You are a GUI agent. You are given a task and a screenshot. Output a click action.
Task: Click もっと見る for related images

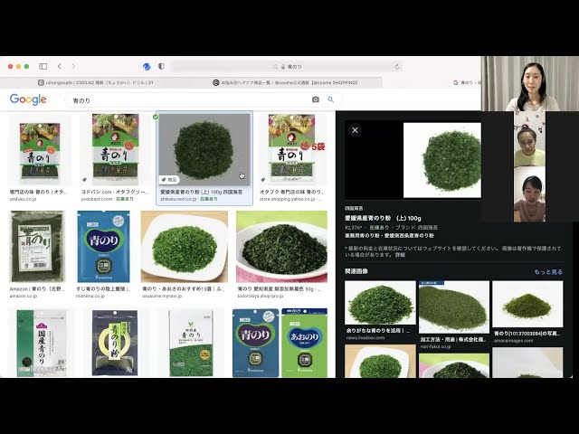pos(548,271)
